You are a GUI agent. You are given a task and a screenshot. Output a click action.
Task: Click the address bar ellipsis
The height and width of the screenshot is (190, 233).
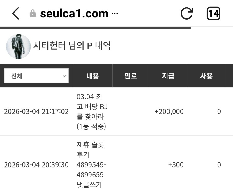(115, 13)
